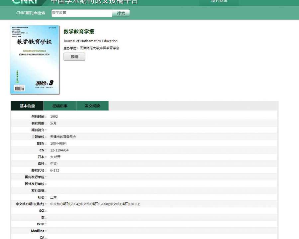Focus the search field containing 数学教育
299x239 pixels.
(81, 13)
